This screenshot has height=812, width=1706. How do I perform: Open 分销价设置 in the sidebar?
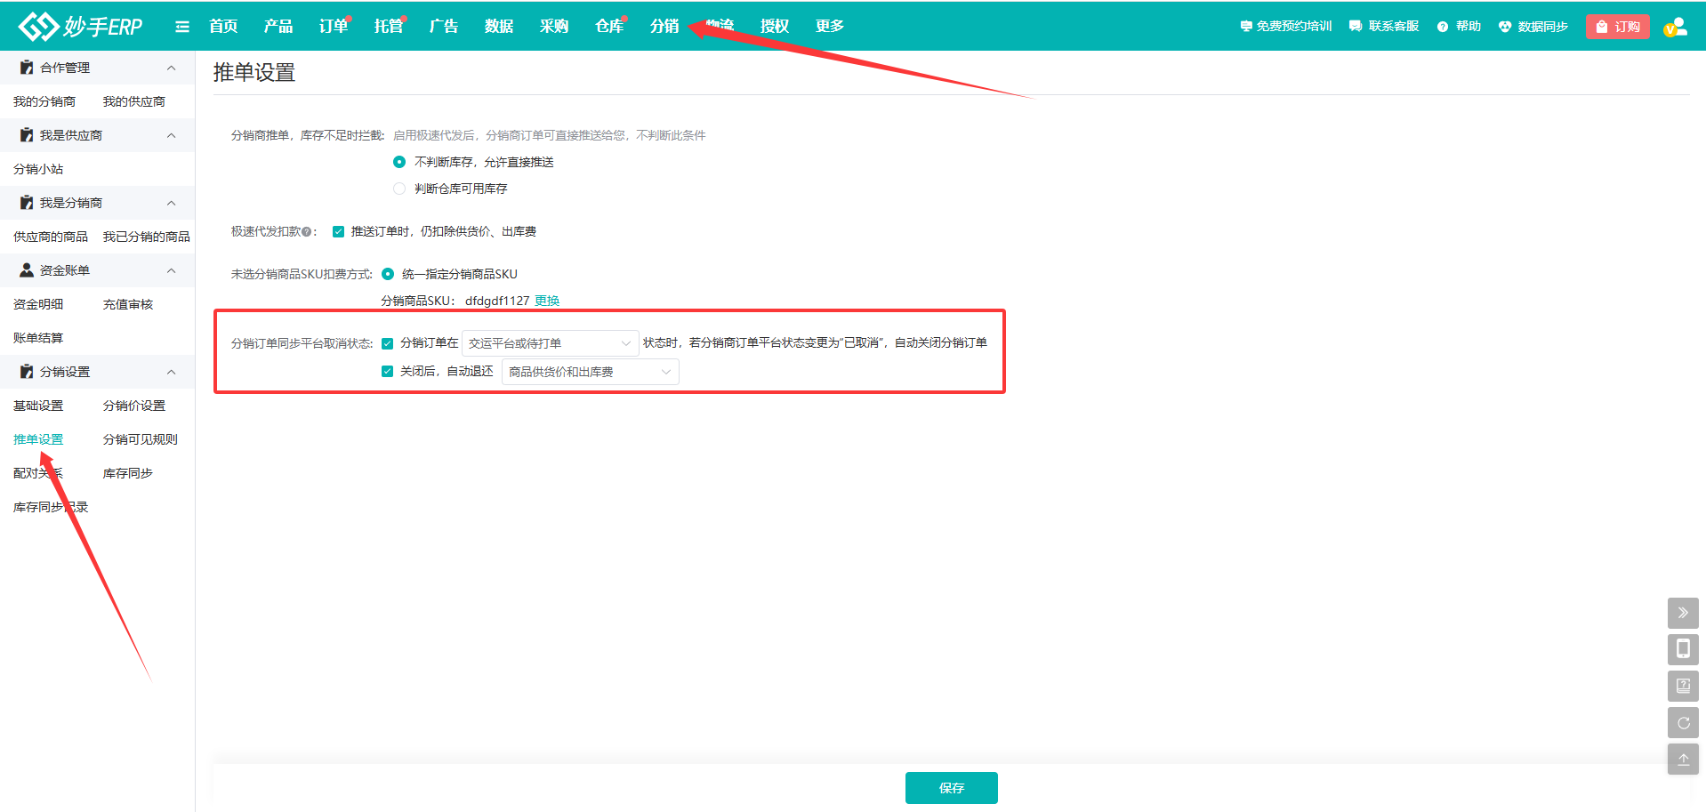[134, 406]
